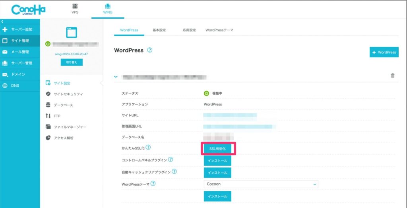
Task: Open サーバー管理 in sidebar
Action: (x=20, y=63)
